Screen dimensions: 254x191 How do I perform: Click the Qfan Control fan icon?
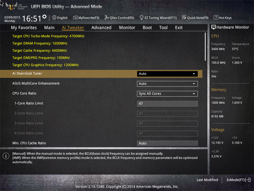pos(107,18)
